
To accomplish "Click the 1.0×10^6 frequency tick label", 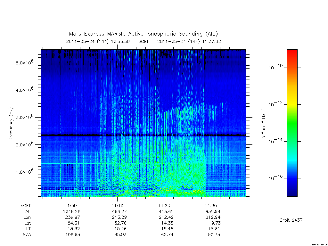I will tap(24, 171).
